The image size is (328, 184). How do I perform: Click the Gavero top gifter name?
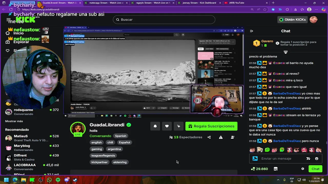(267, 41)
